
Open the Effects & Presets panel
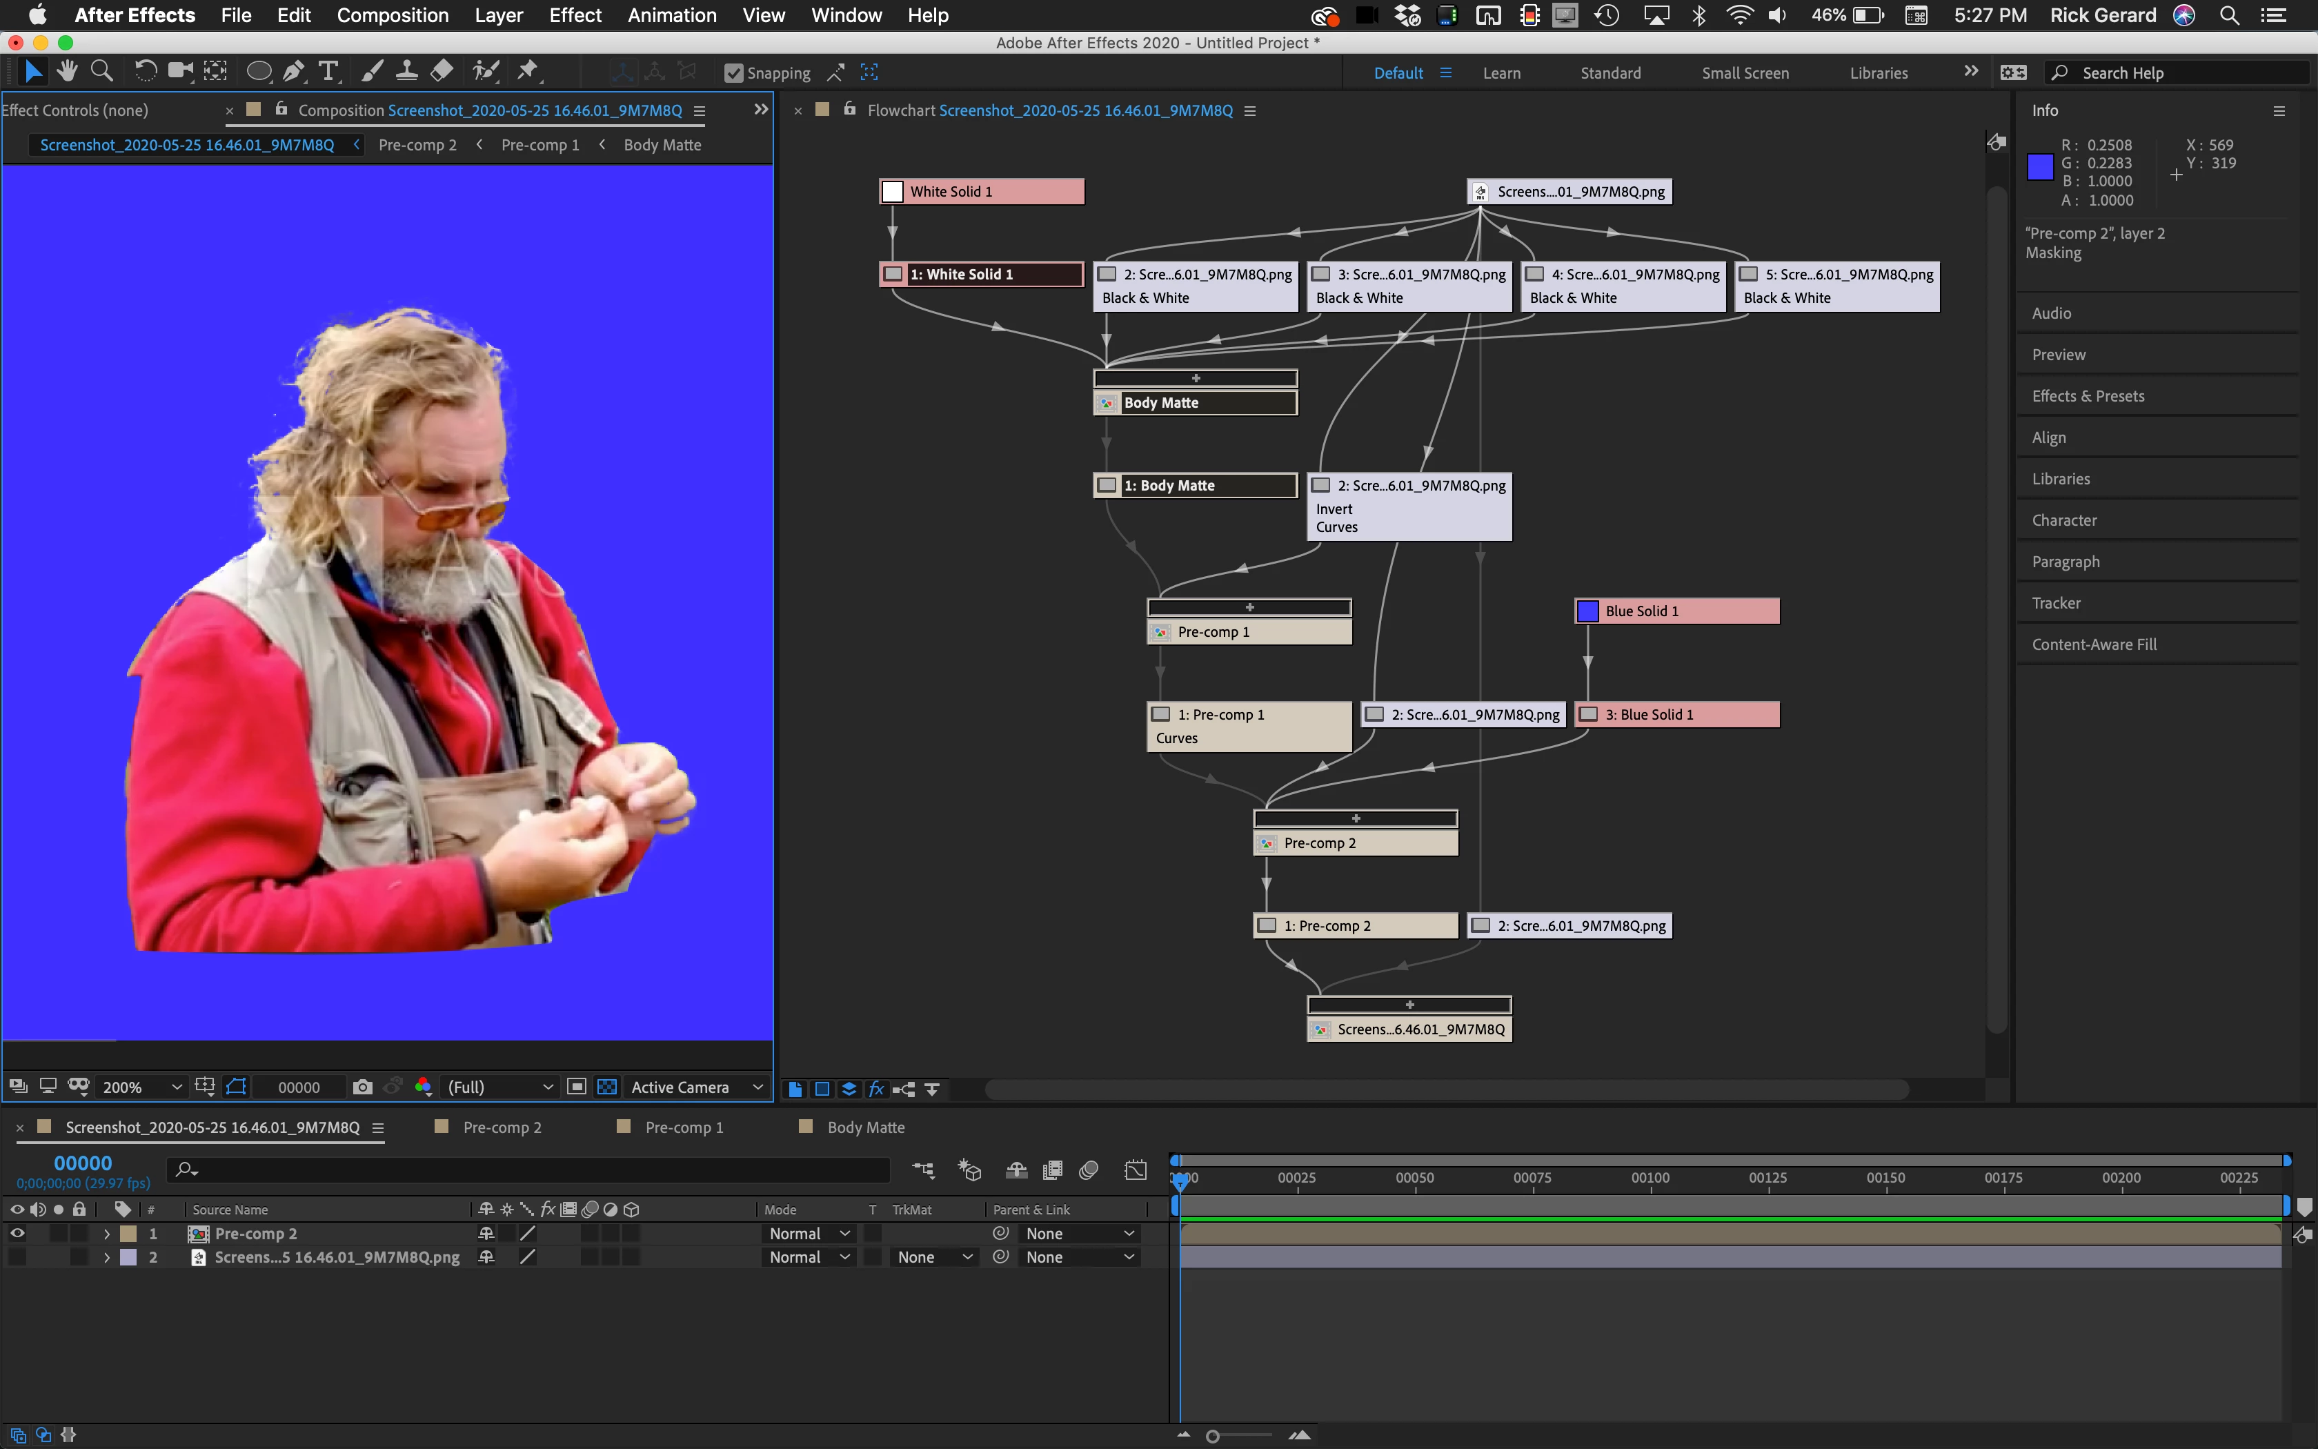(2088, 396)
